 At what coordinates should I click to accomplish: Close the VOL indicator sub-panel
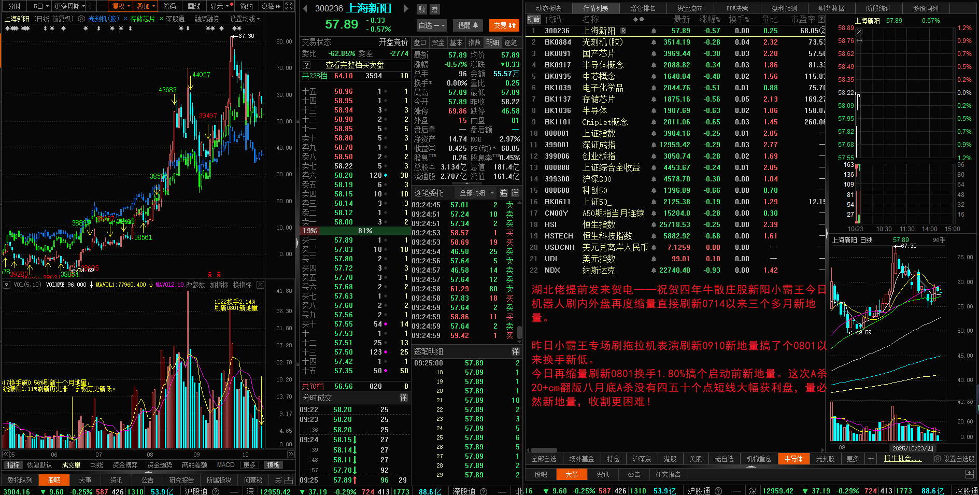click(260, 285)
